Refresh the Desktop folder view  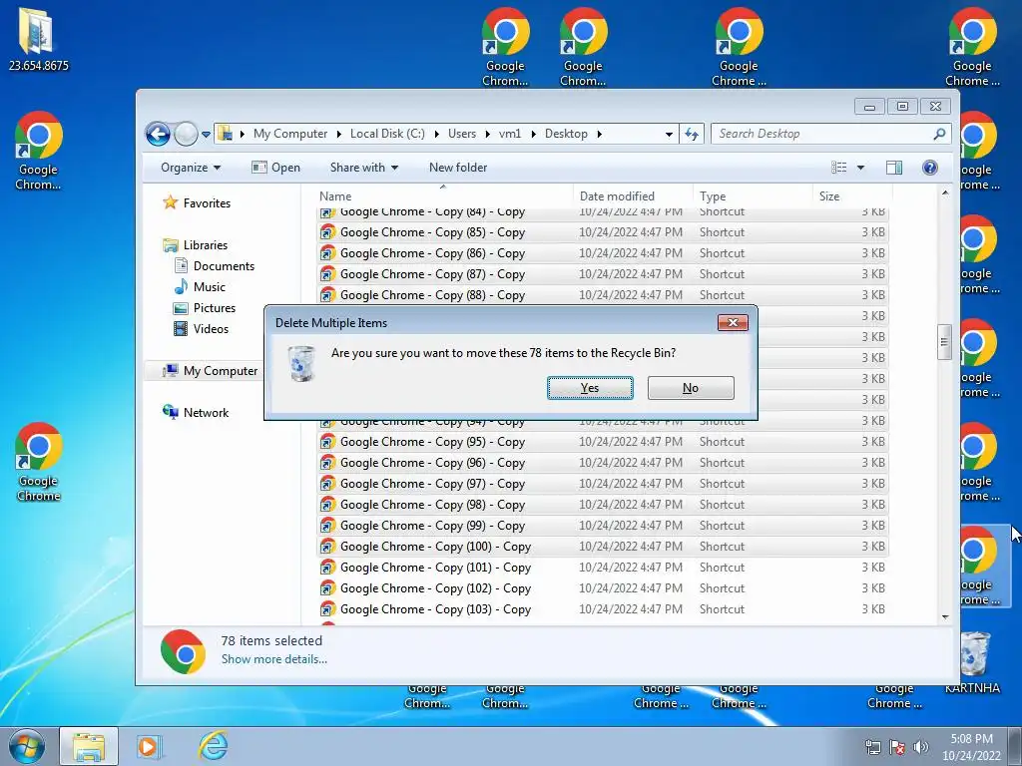(692, 135)
